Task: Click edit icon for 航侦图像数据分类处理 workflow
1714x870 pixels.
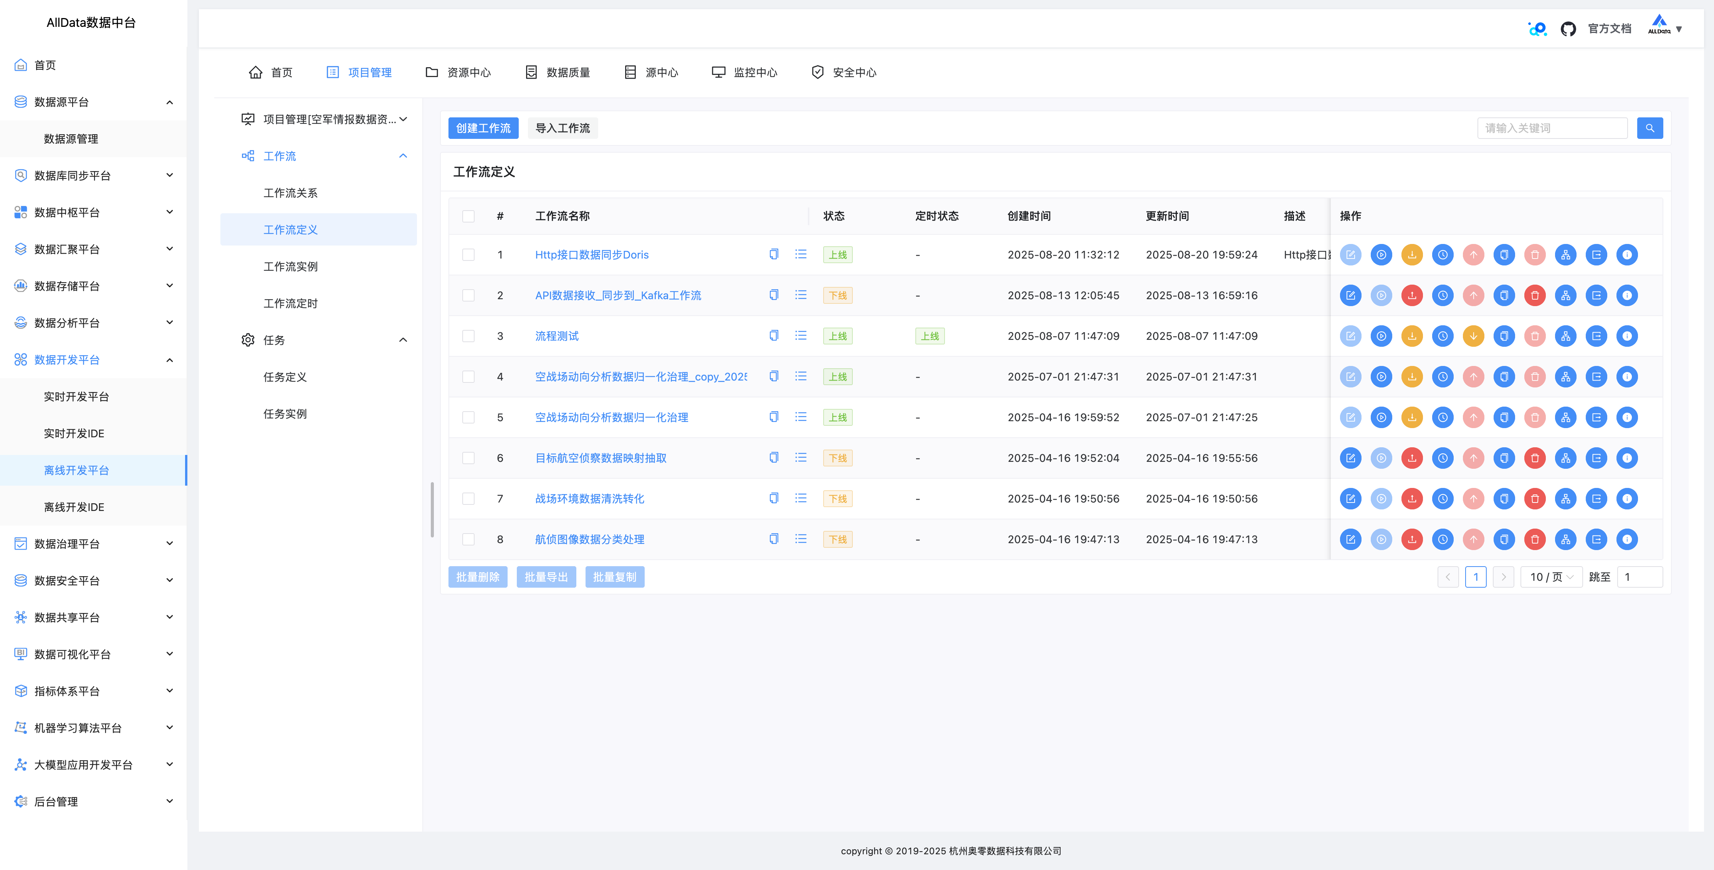Action: pyautogui.click(x=1350, y=539)
